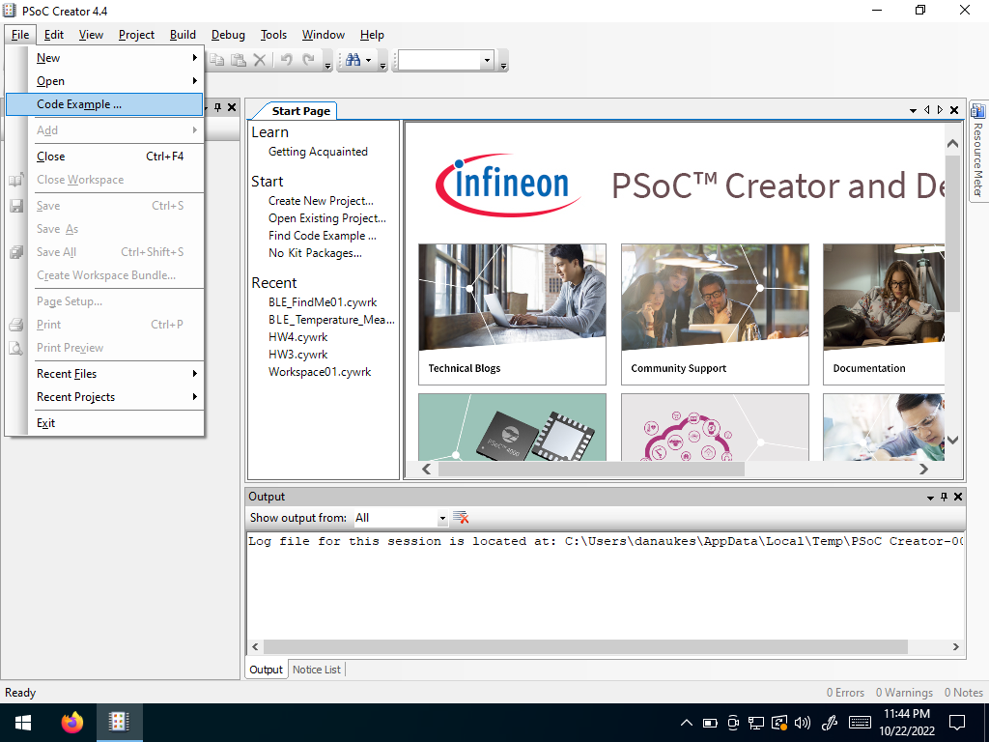Viewport: 989px width, 742px height.
Task: Switch to the Notice List tab
Action: click(317, 670)
